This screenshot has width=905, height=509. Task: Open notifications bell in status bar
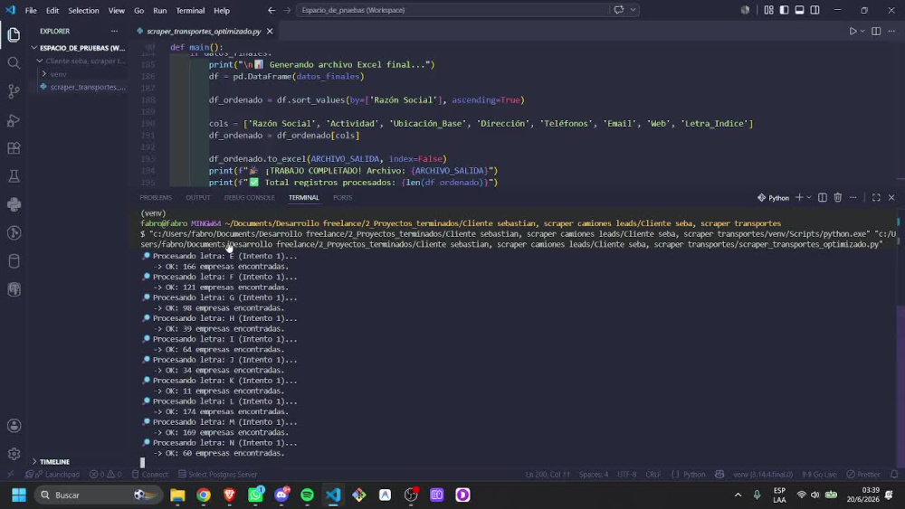[894, 475]
